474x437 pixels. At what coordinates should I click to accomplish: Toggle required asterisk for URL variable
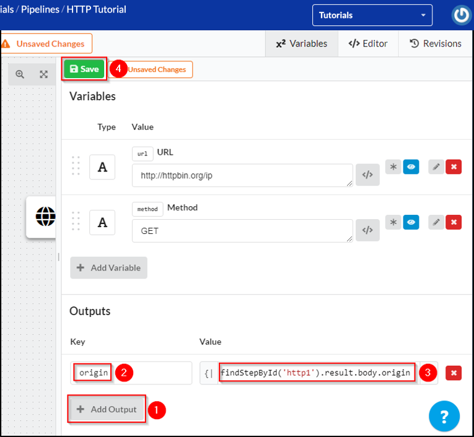[x=393, y=167]
